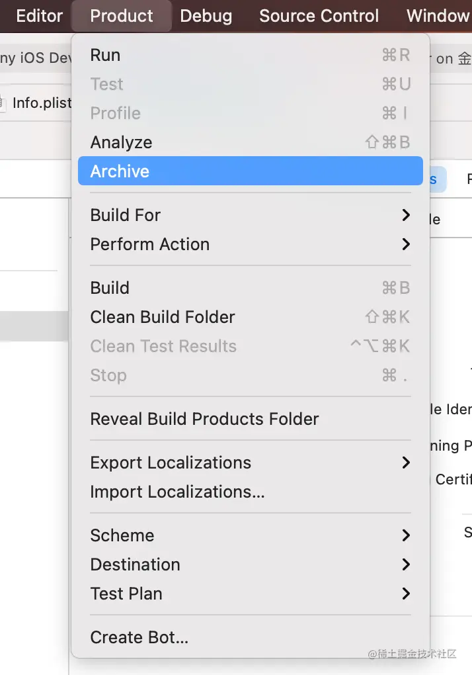Select Create Bot… entry

[x=250, y=637]
